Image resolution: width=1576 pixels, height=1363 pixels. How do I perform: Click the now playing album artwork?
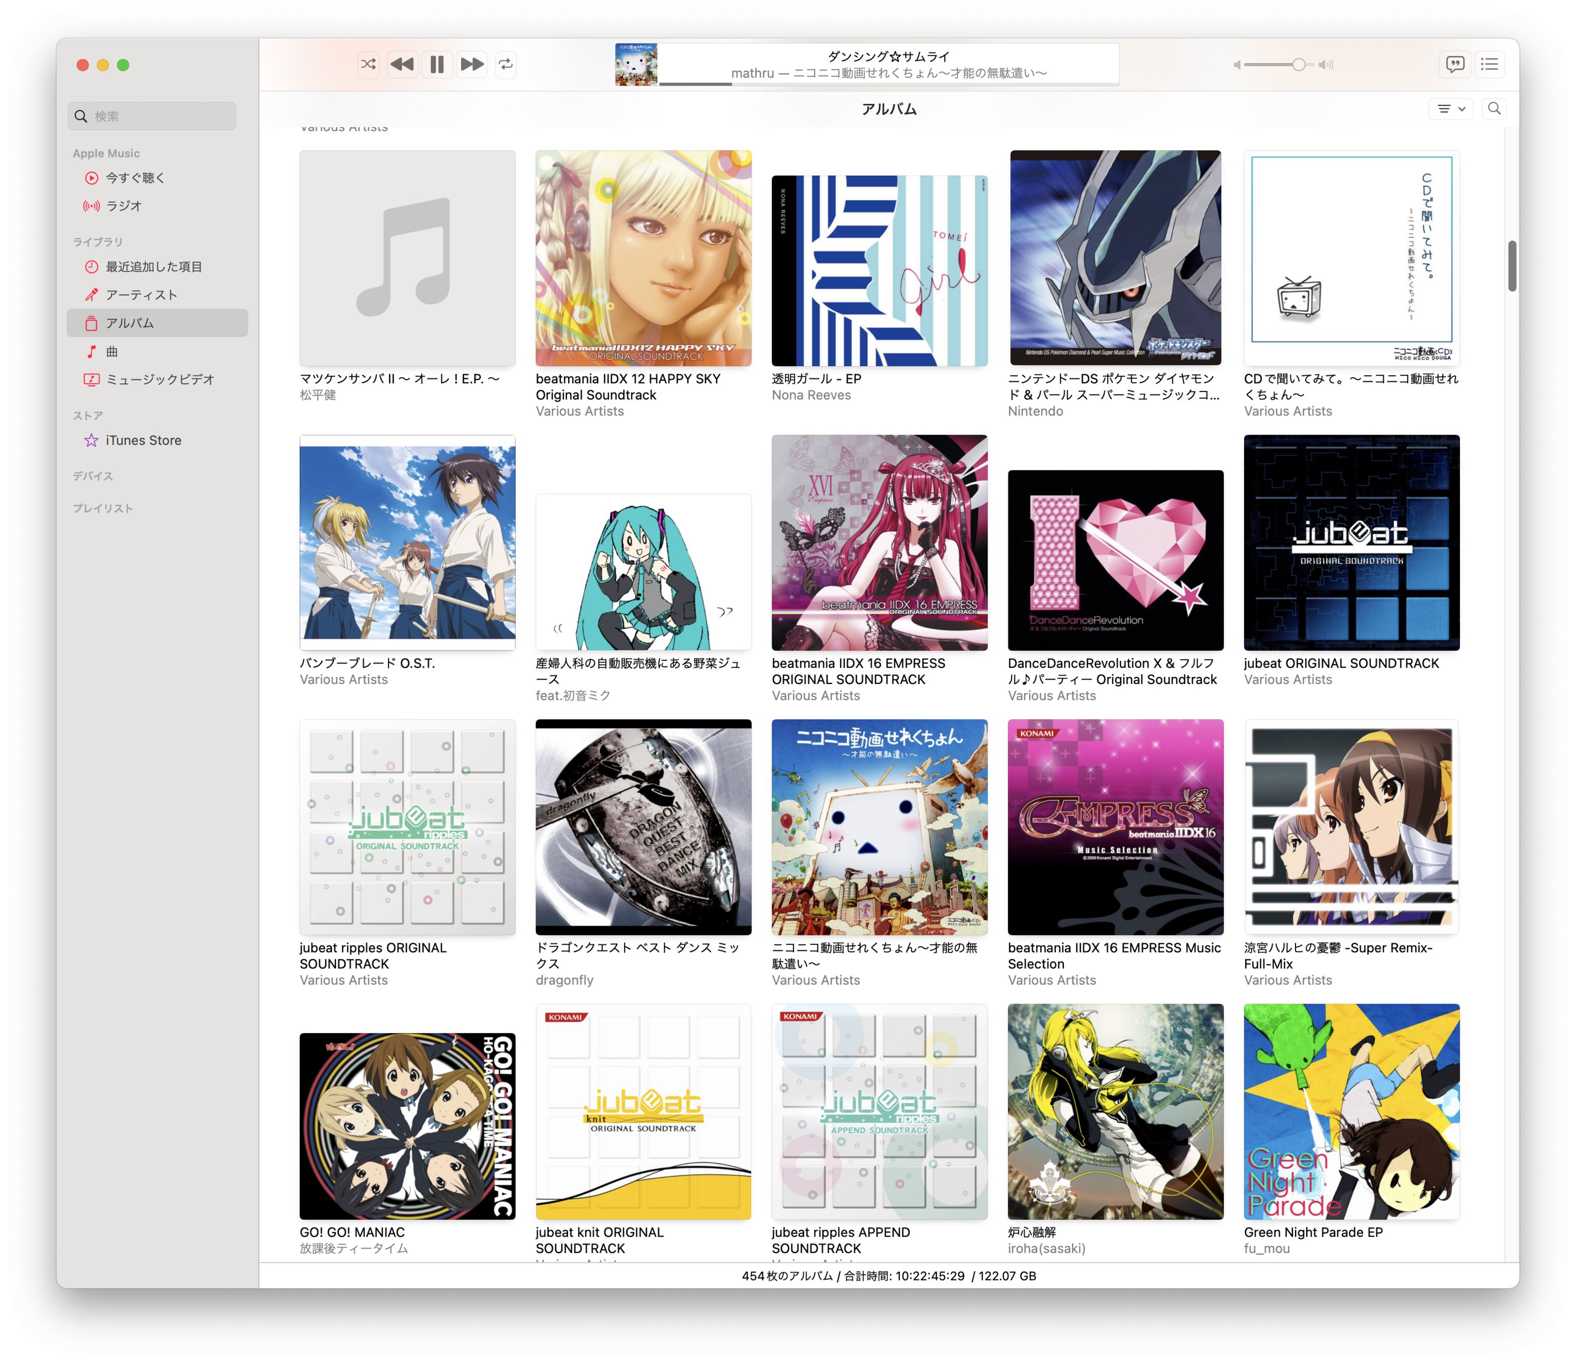636,65
